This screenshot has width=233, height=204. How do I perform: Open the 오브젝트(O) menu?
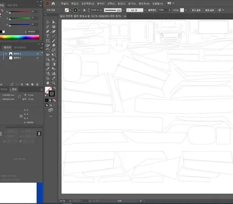click(88, 4)
